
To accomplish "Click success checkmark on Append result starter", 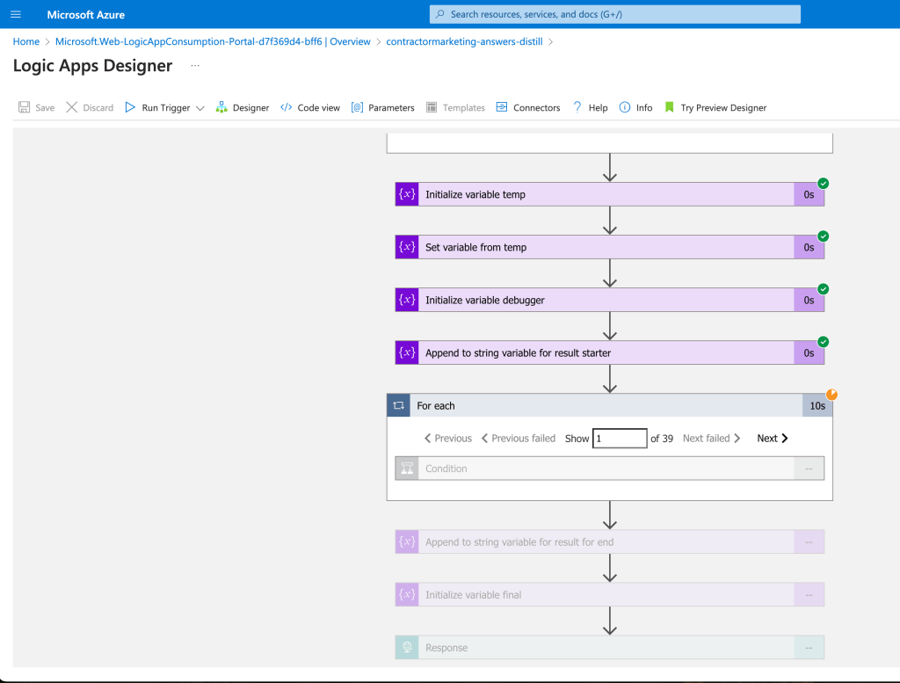I will [823, 342].
